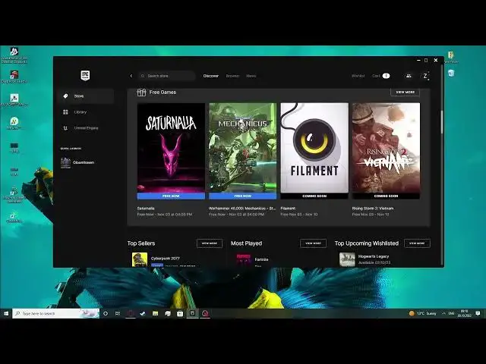This screenshot has height=364, width=486.
Task: Open the Rising Storm 2 Vietnam cover
Action: point(387,148)
